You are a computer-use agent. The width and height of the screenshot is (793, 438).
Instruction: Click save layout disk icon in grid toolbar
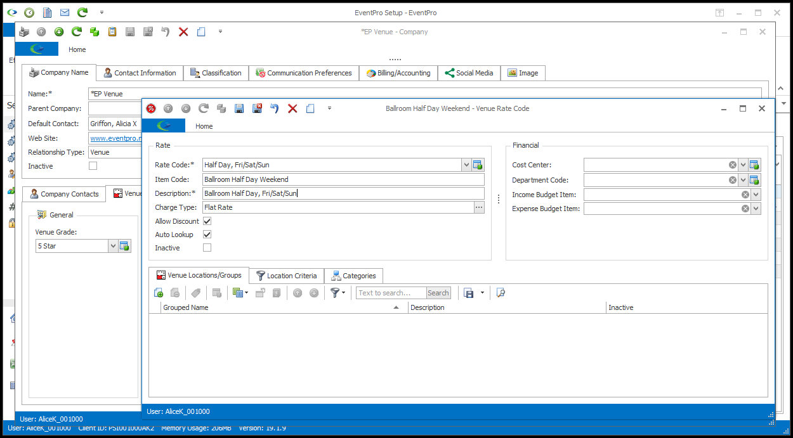[x=469, y=293]
